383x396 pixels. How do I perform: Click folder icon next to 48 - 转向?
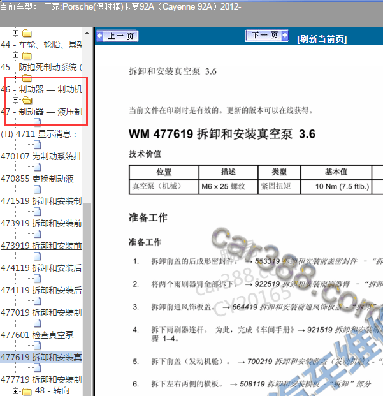coord(27,392)
